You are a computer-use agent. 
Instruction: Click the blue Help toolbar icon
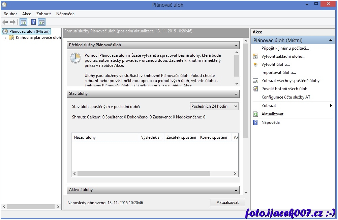pyautogui.click(x=33, y=22)
